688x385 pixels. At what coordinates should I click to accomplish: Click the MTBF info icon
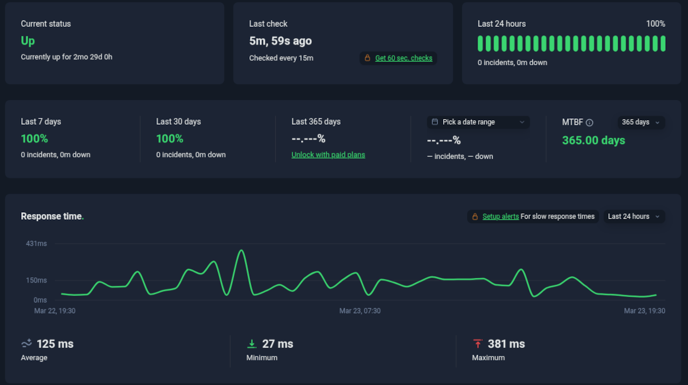click(589, 122)
